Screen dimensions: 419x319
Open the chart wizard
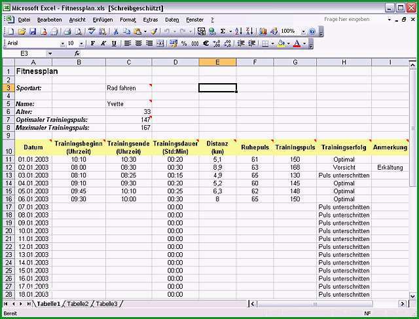pyautogui.click(x=263, y=31)
